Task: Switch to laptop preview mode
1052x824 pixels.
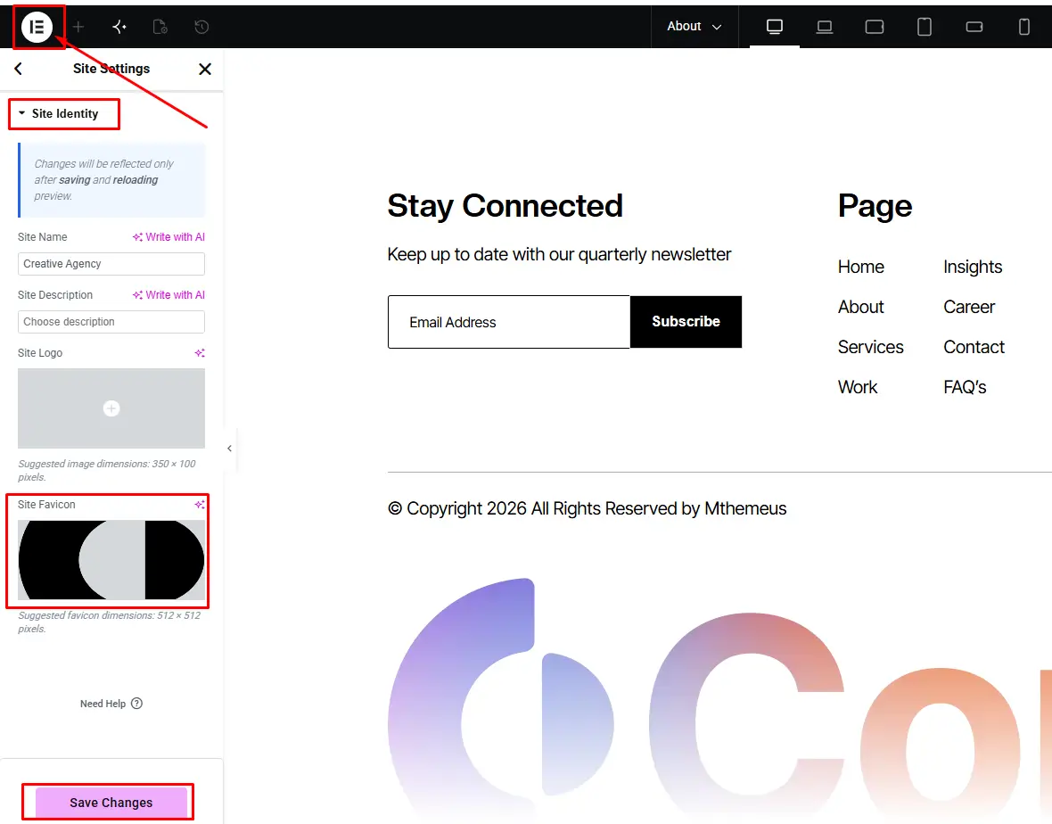Action: pyautogui.click(x=825, y=27)
